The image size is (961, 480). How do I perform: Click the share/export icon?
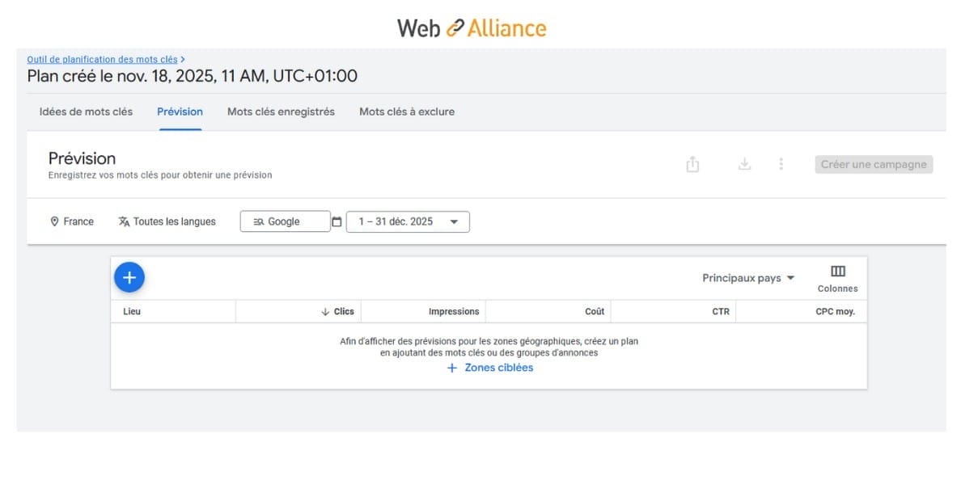click(x=692, y=164)
